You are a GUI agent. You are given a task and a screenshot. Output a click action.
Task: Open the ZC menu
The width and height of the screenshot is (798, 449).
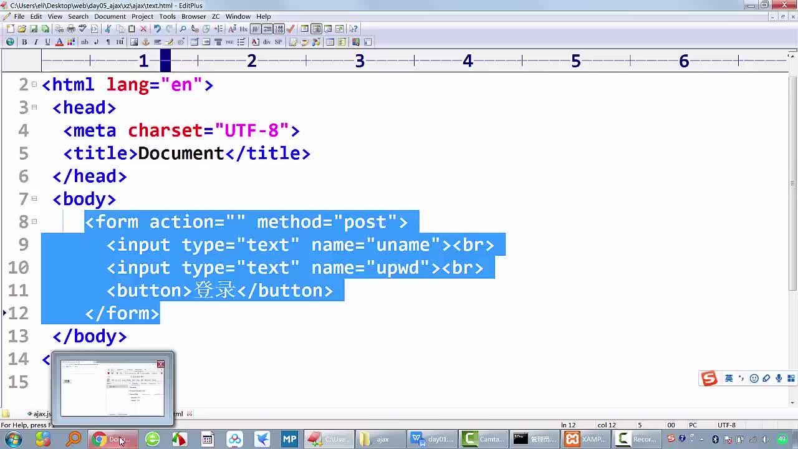[x=216, y=16]
